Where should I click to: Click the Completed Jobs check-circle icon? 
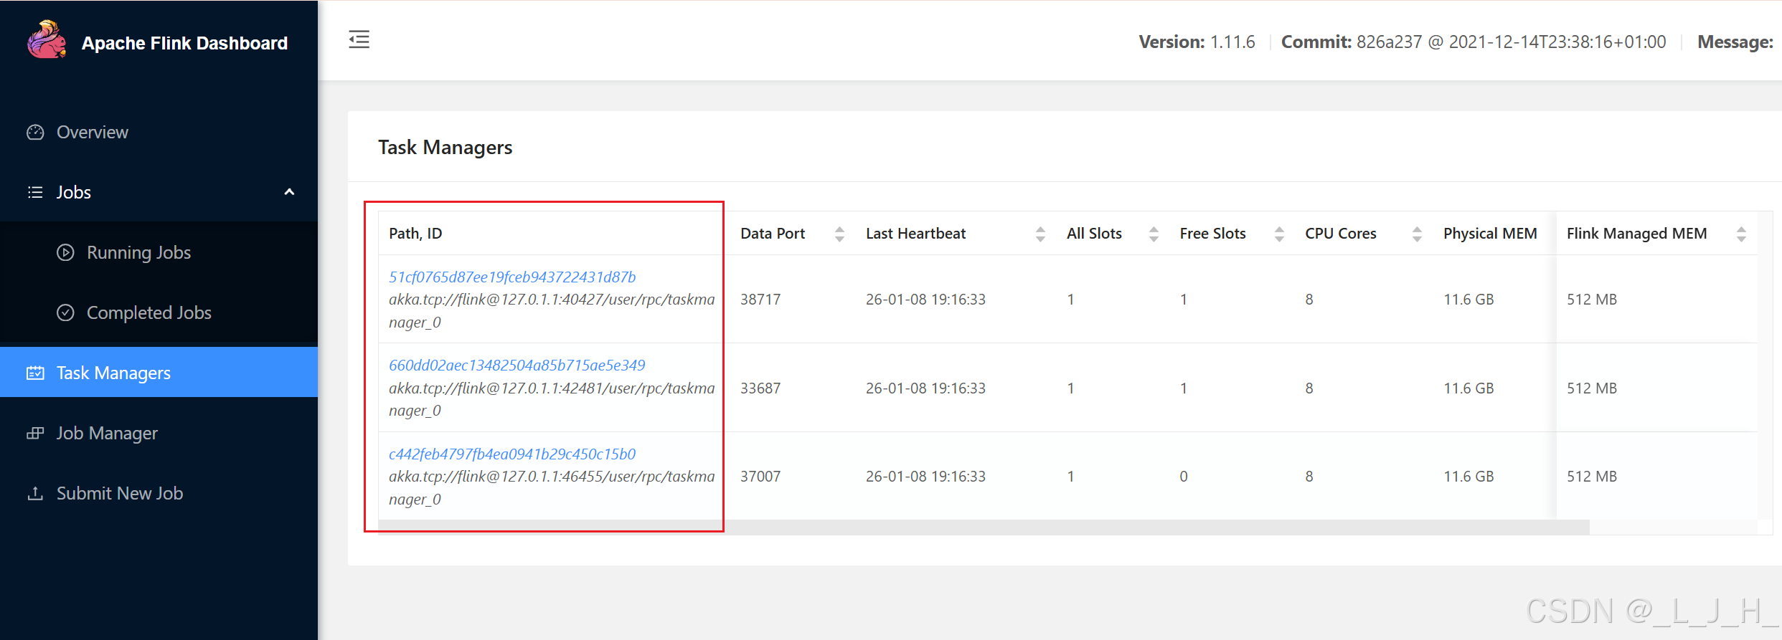pos(65,312)
